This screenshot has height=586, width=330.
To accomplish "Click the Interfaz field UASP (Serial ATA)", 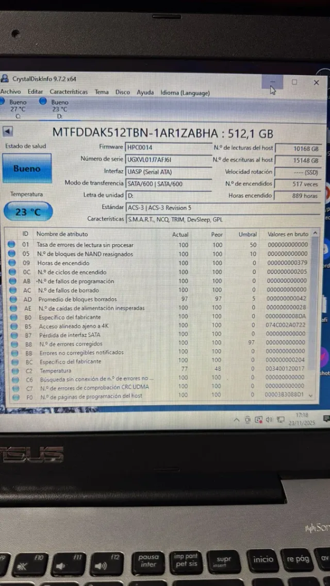I will pos(169,171).
